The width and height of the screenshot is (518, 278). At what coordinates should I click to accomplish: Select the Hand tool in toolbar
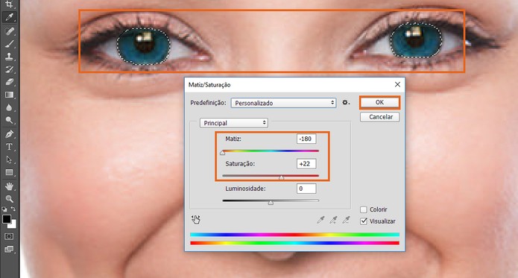click(9, 186)
